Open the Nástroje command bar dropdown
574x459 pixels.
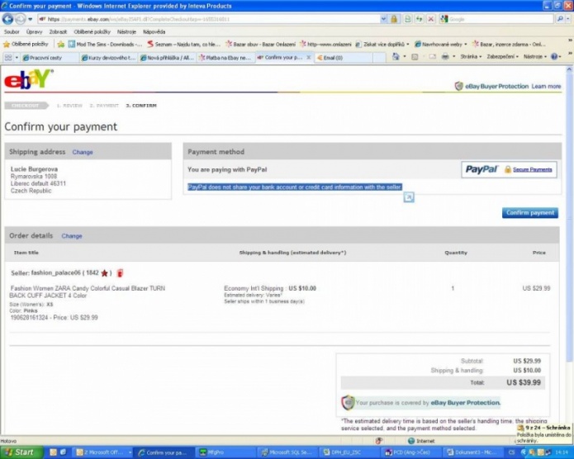click(546, 57)
